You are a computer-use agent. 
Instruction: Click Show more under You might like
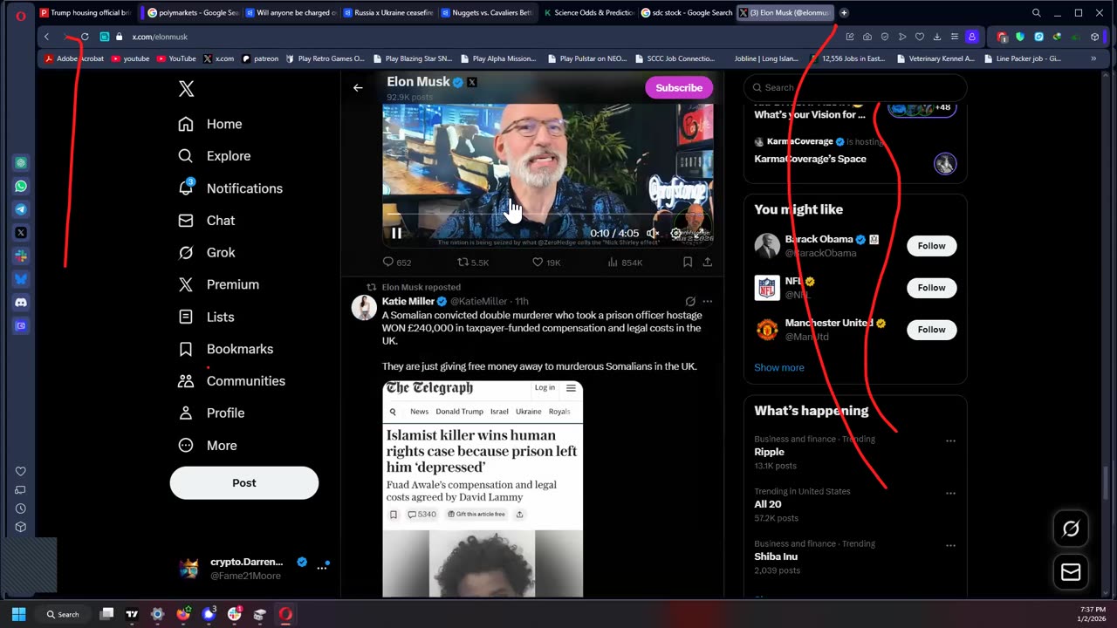click(779, 367)
